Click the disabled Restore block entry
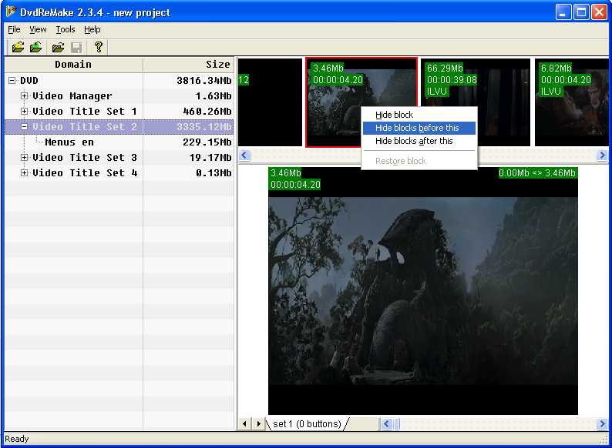 [419, 161]
